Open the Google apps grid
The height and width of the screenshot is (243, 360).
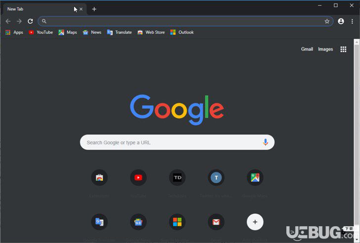coord(343,49)
